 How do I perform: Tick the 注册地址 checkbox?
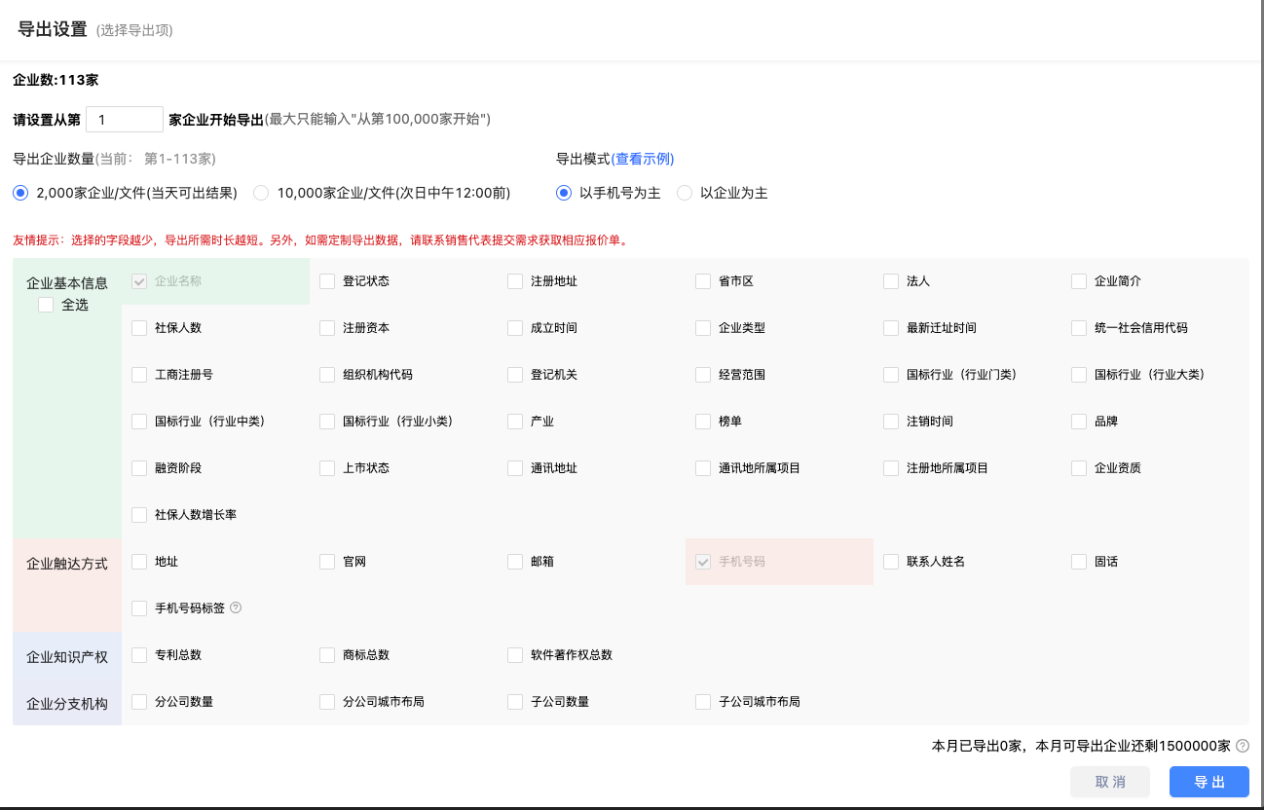(515, 281)
